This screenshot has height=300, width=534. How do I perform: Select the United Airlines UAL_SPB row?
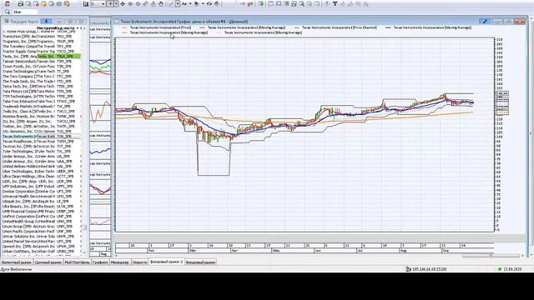(41, 167)
